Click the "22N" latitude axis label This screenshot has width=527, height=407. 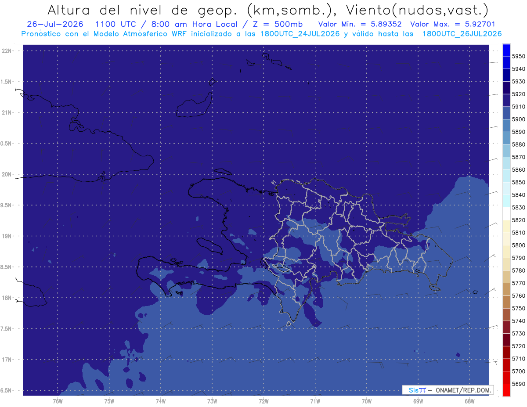(7, 50)
